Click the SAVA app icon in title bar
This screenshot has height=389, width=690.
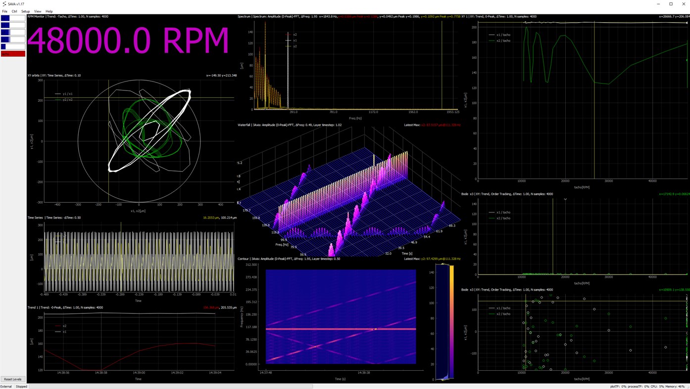click(4, 4)
